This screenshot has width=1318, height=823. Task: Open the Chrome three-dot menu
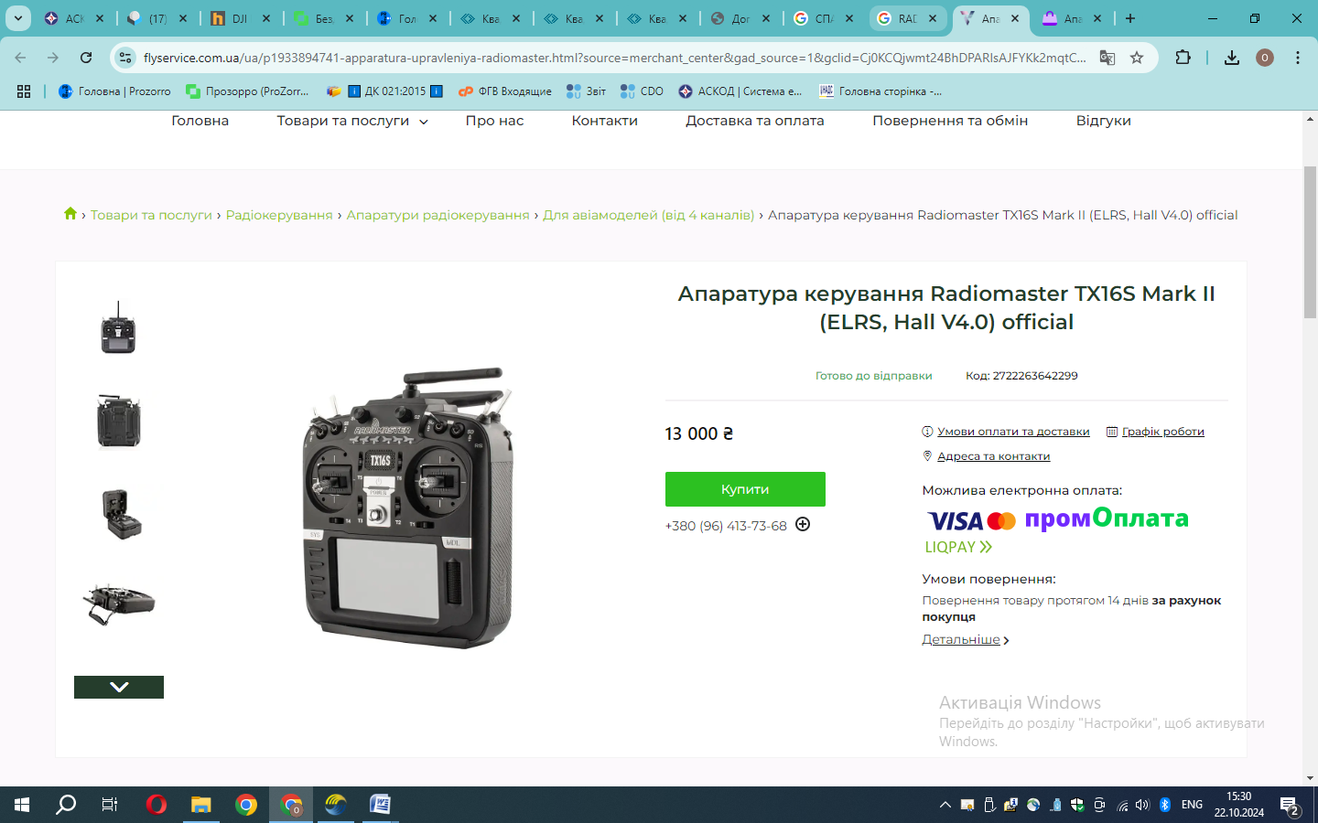pyautogui.click(x=1298, y=58)
